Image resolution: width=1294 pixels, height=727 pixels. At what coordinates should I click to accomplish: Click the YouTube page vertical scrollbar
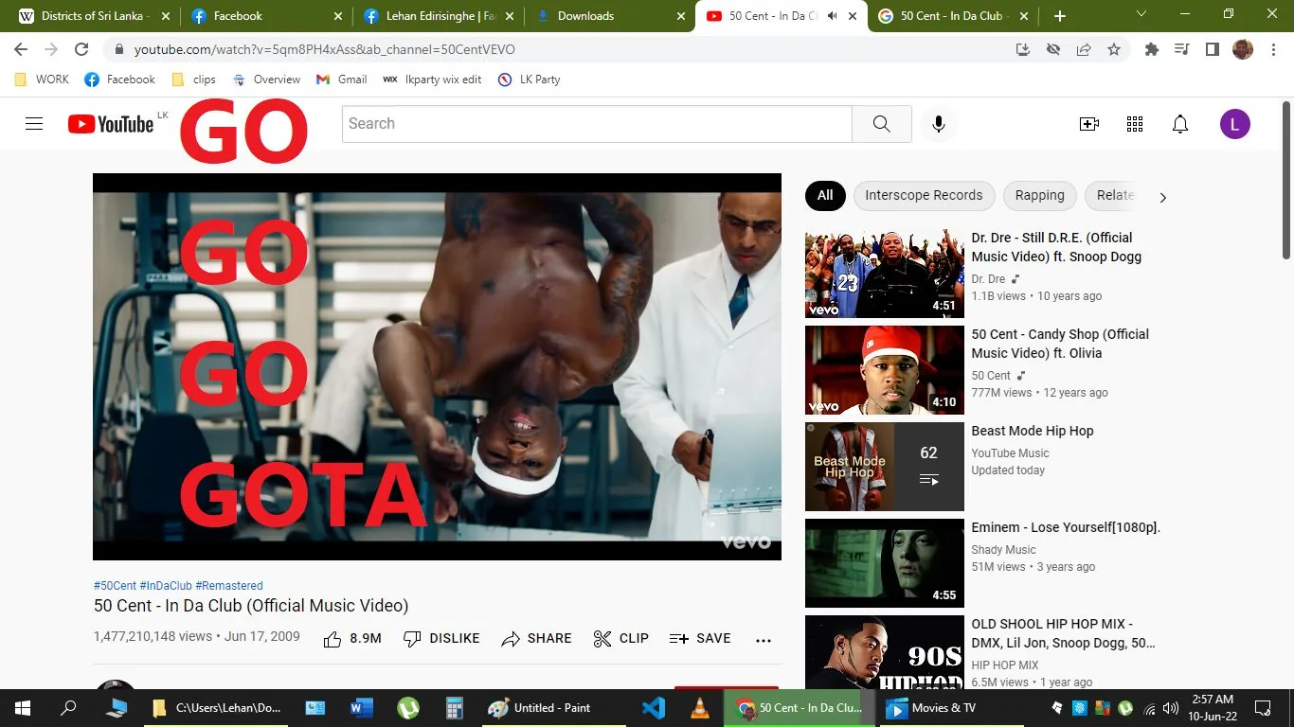click(x=1285, y=180)
